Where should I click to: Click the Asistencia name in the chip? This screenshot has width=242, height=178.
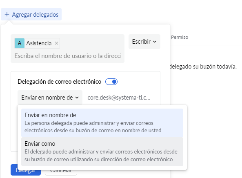pyautogui.click(x=39, y=43)
